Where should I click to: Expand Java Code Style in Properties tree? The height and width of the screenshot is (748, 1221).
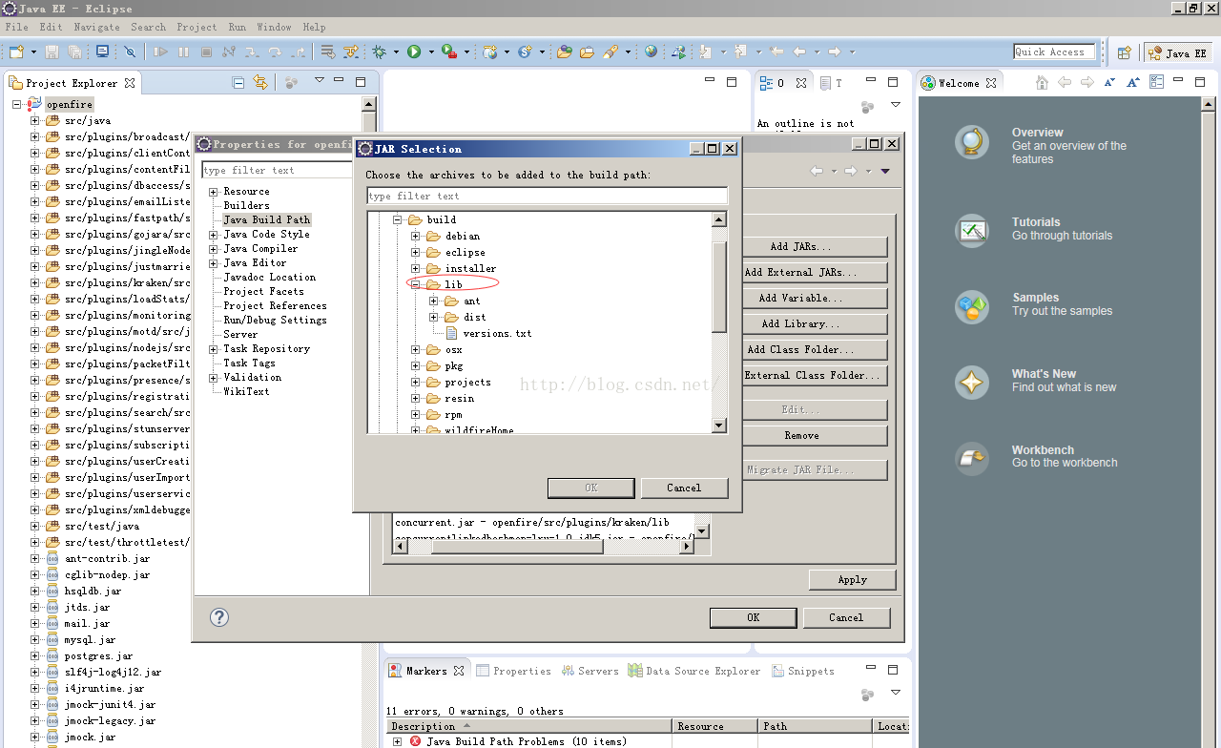214,235
